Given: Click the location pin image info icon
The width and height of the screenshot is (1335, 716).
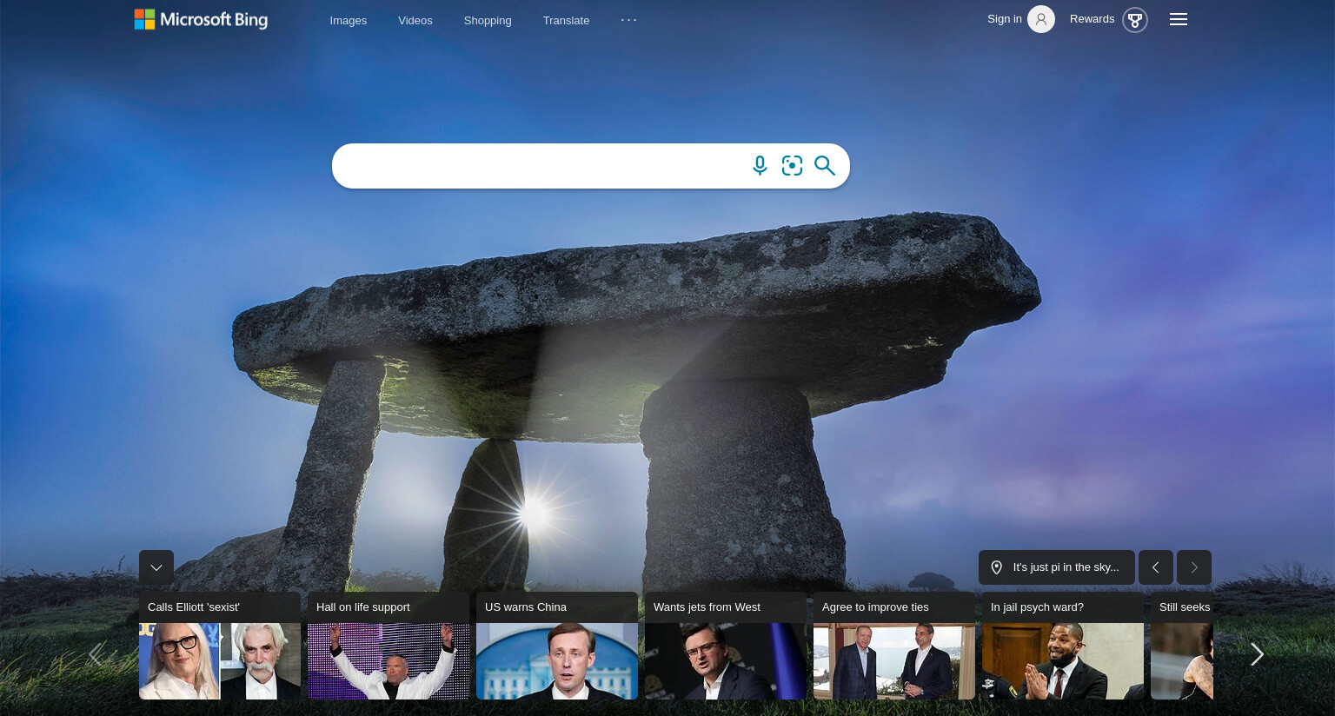Looking at the screenshot, I should 997,567.
